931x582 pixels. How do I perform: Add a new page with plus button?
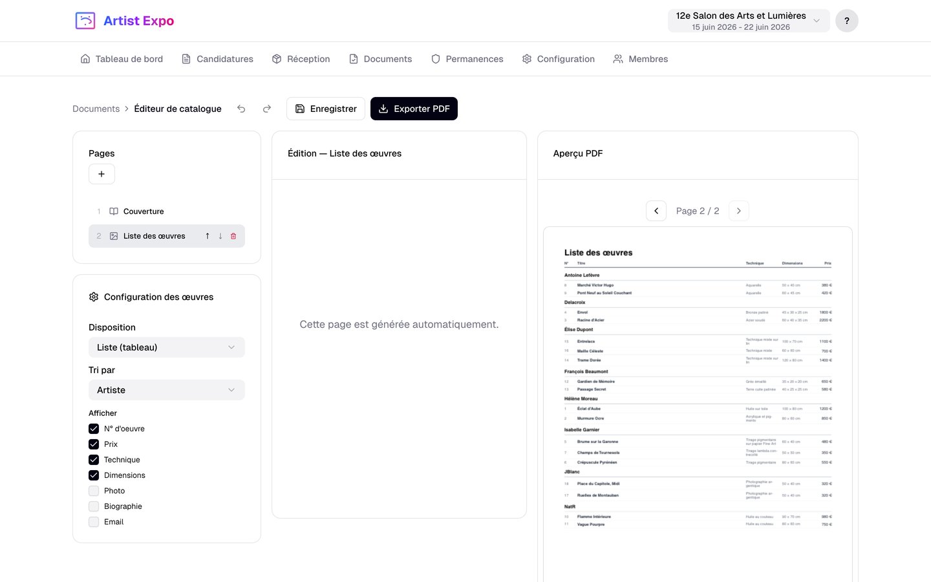102,174
